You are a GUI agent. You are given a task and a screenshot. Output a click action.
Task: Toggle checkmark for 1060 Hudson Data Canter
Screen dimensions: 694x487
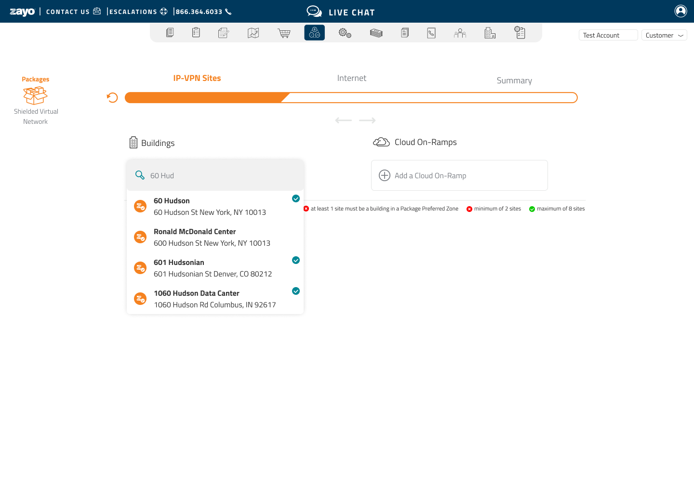(x=296, y=291)
